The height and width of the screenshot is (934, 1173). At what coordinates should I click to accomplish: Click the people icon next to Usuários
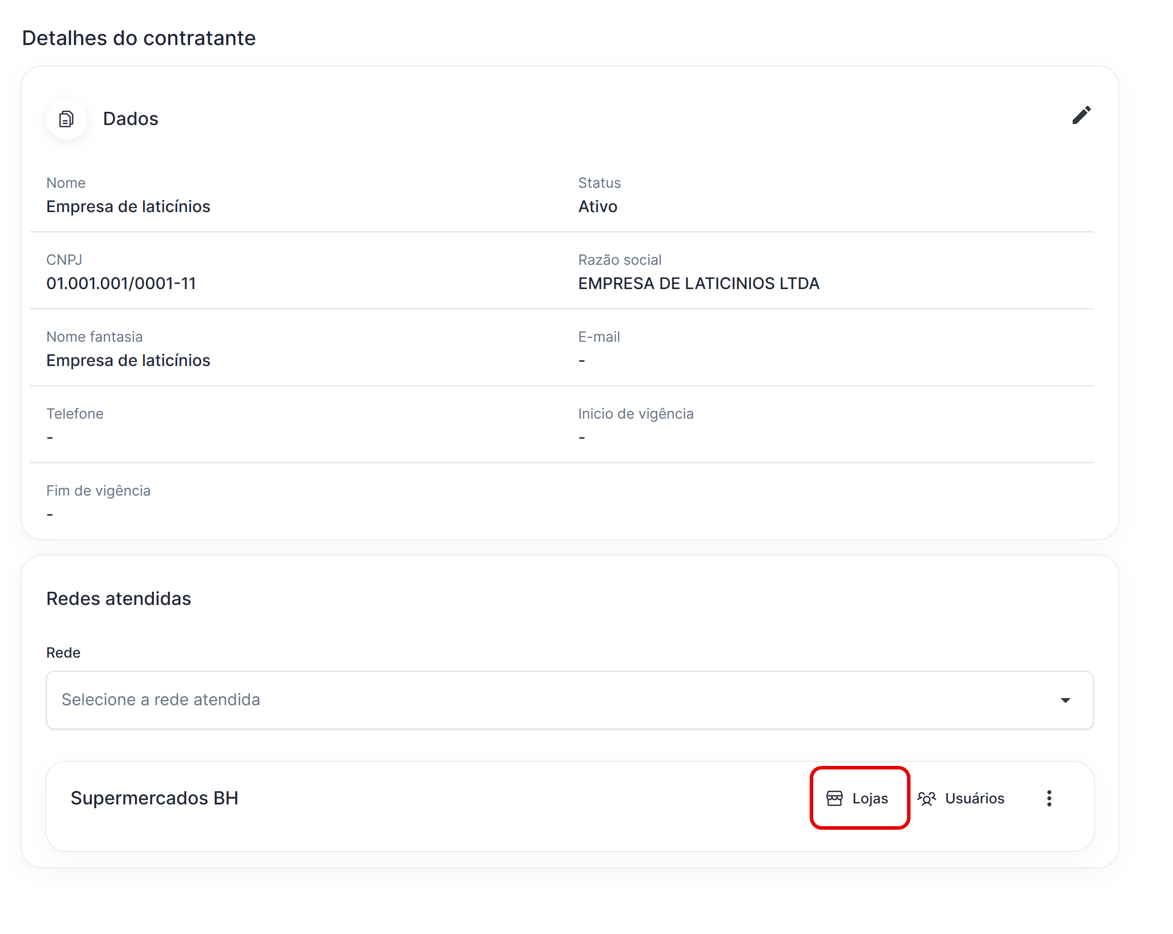[927, 798]
